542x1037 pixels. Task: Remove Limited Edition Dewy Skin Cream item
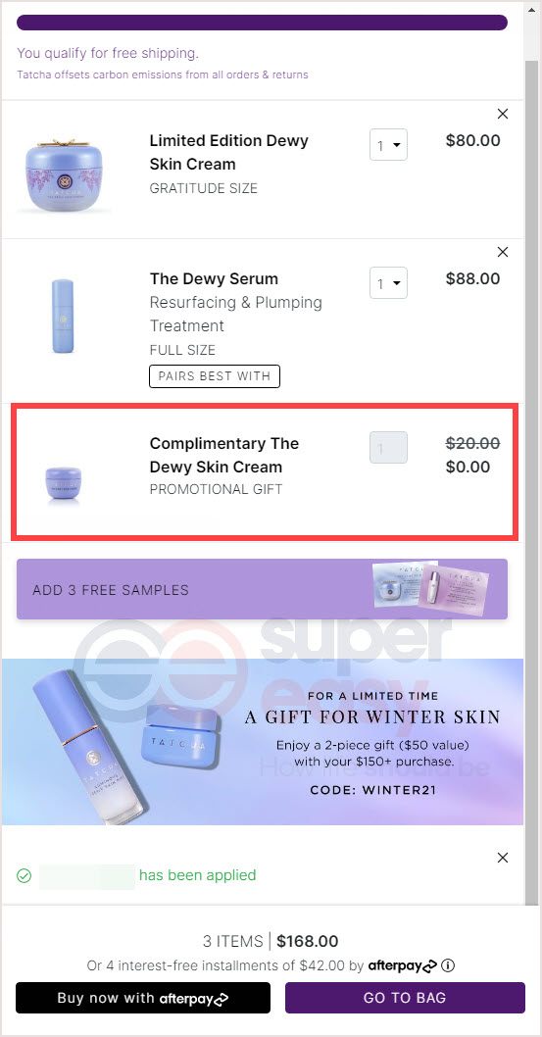coord(503,114)
